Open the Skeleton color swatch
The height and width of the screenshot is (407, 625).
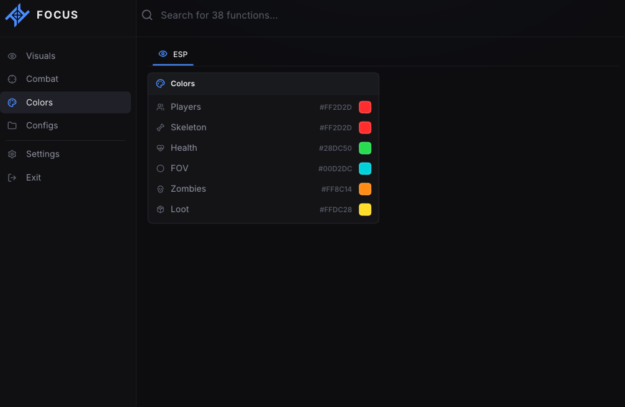[365, 128]
